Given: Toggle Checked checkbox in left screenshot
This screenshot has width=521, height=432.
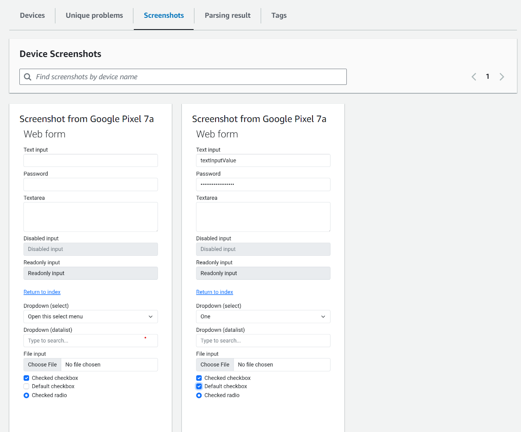Looking at the screenshot, I should coord(26,378).
